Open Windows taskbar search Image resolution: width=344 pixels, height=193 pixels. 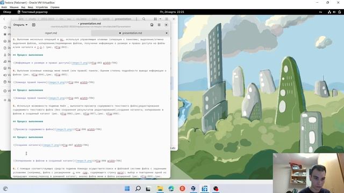(x=138, y=188)
